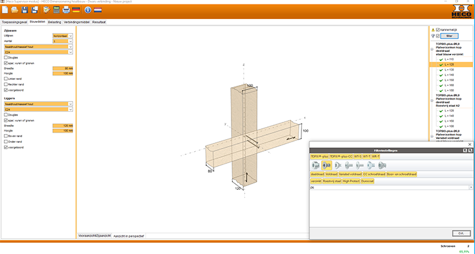Save project with the single floppy disk icon

point(25,10)
